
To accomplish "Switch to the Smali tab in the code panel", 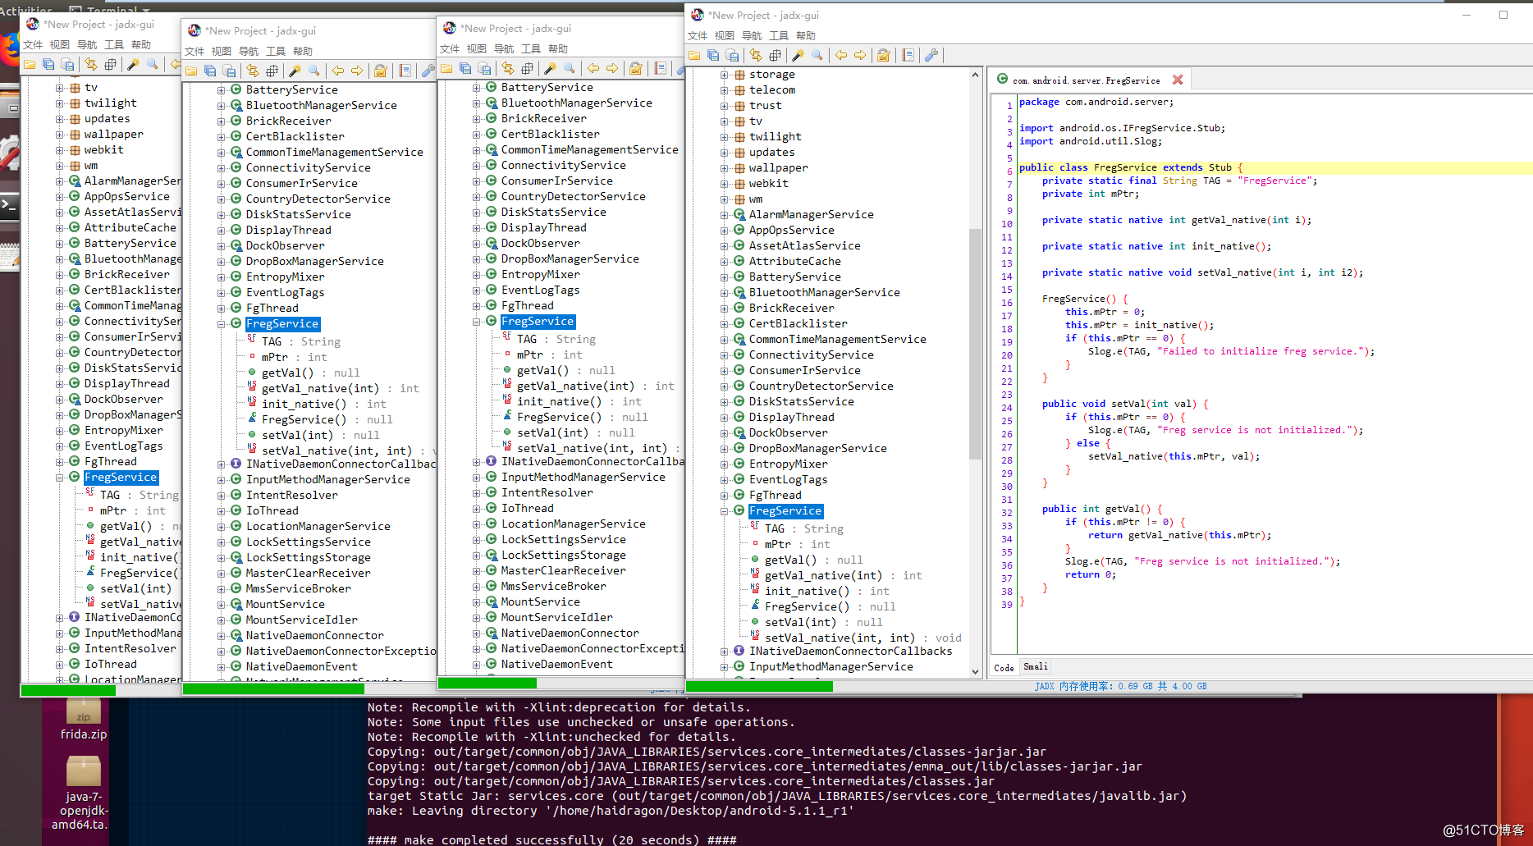I will [x=1036, y=666].
